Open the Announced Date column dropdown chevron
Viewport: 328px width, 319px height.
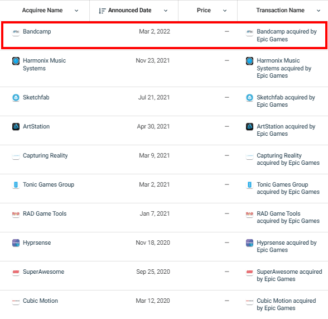166,11
